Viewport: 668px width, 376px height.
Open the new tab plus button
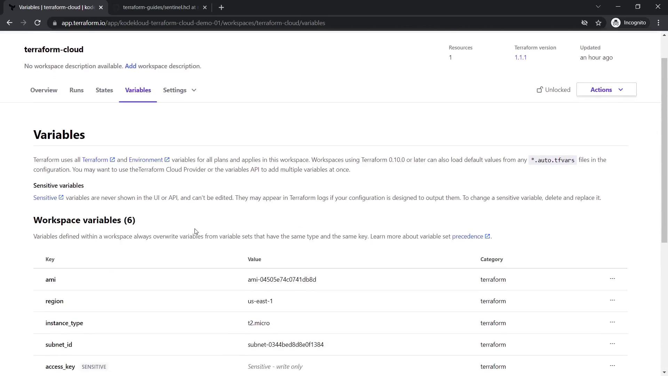point(221,7)
